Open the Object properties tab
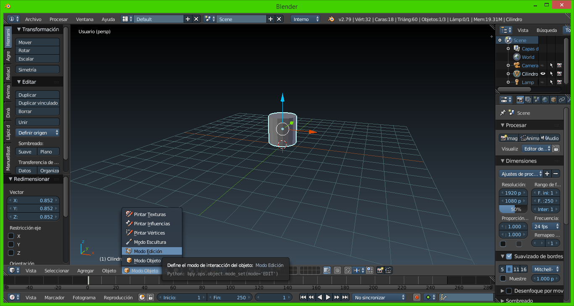The height and width of the screenshot is (306, 574). point(553,100)
